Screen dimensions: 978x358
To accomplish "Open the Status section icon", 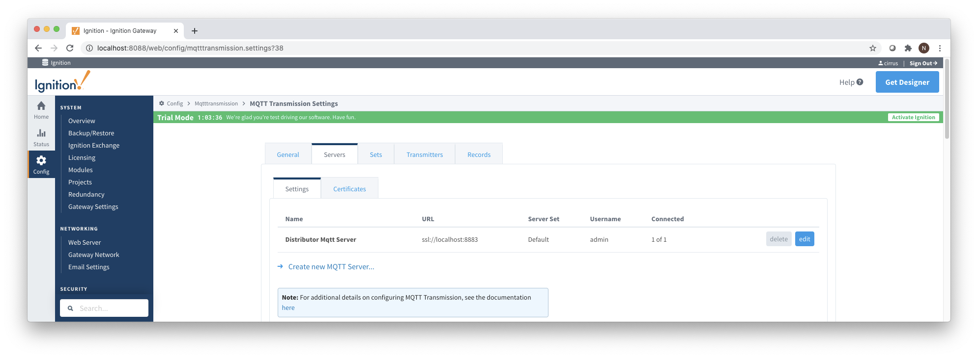I will coord(41,133).
